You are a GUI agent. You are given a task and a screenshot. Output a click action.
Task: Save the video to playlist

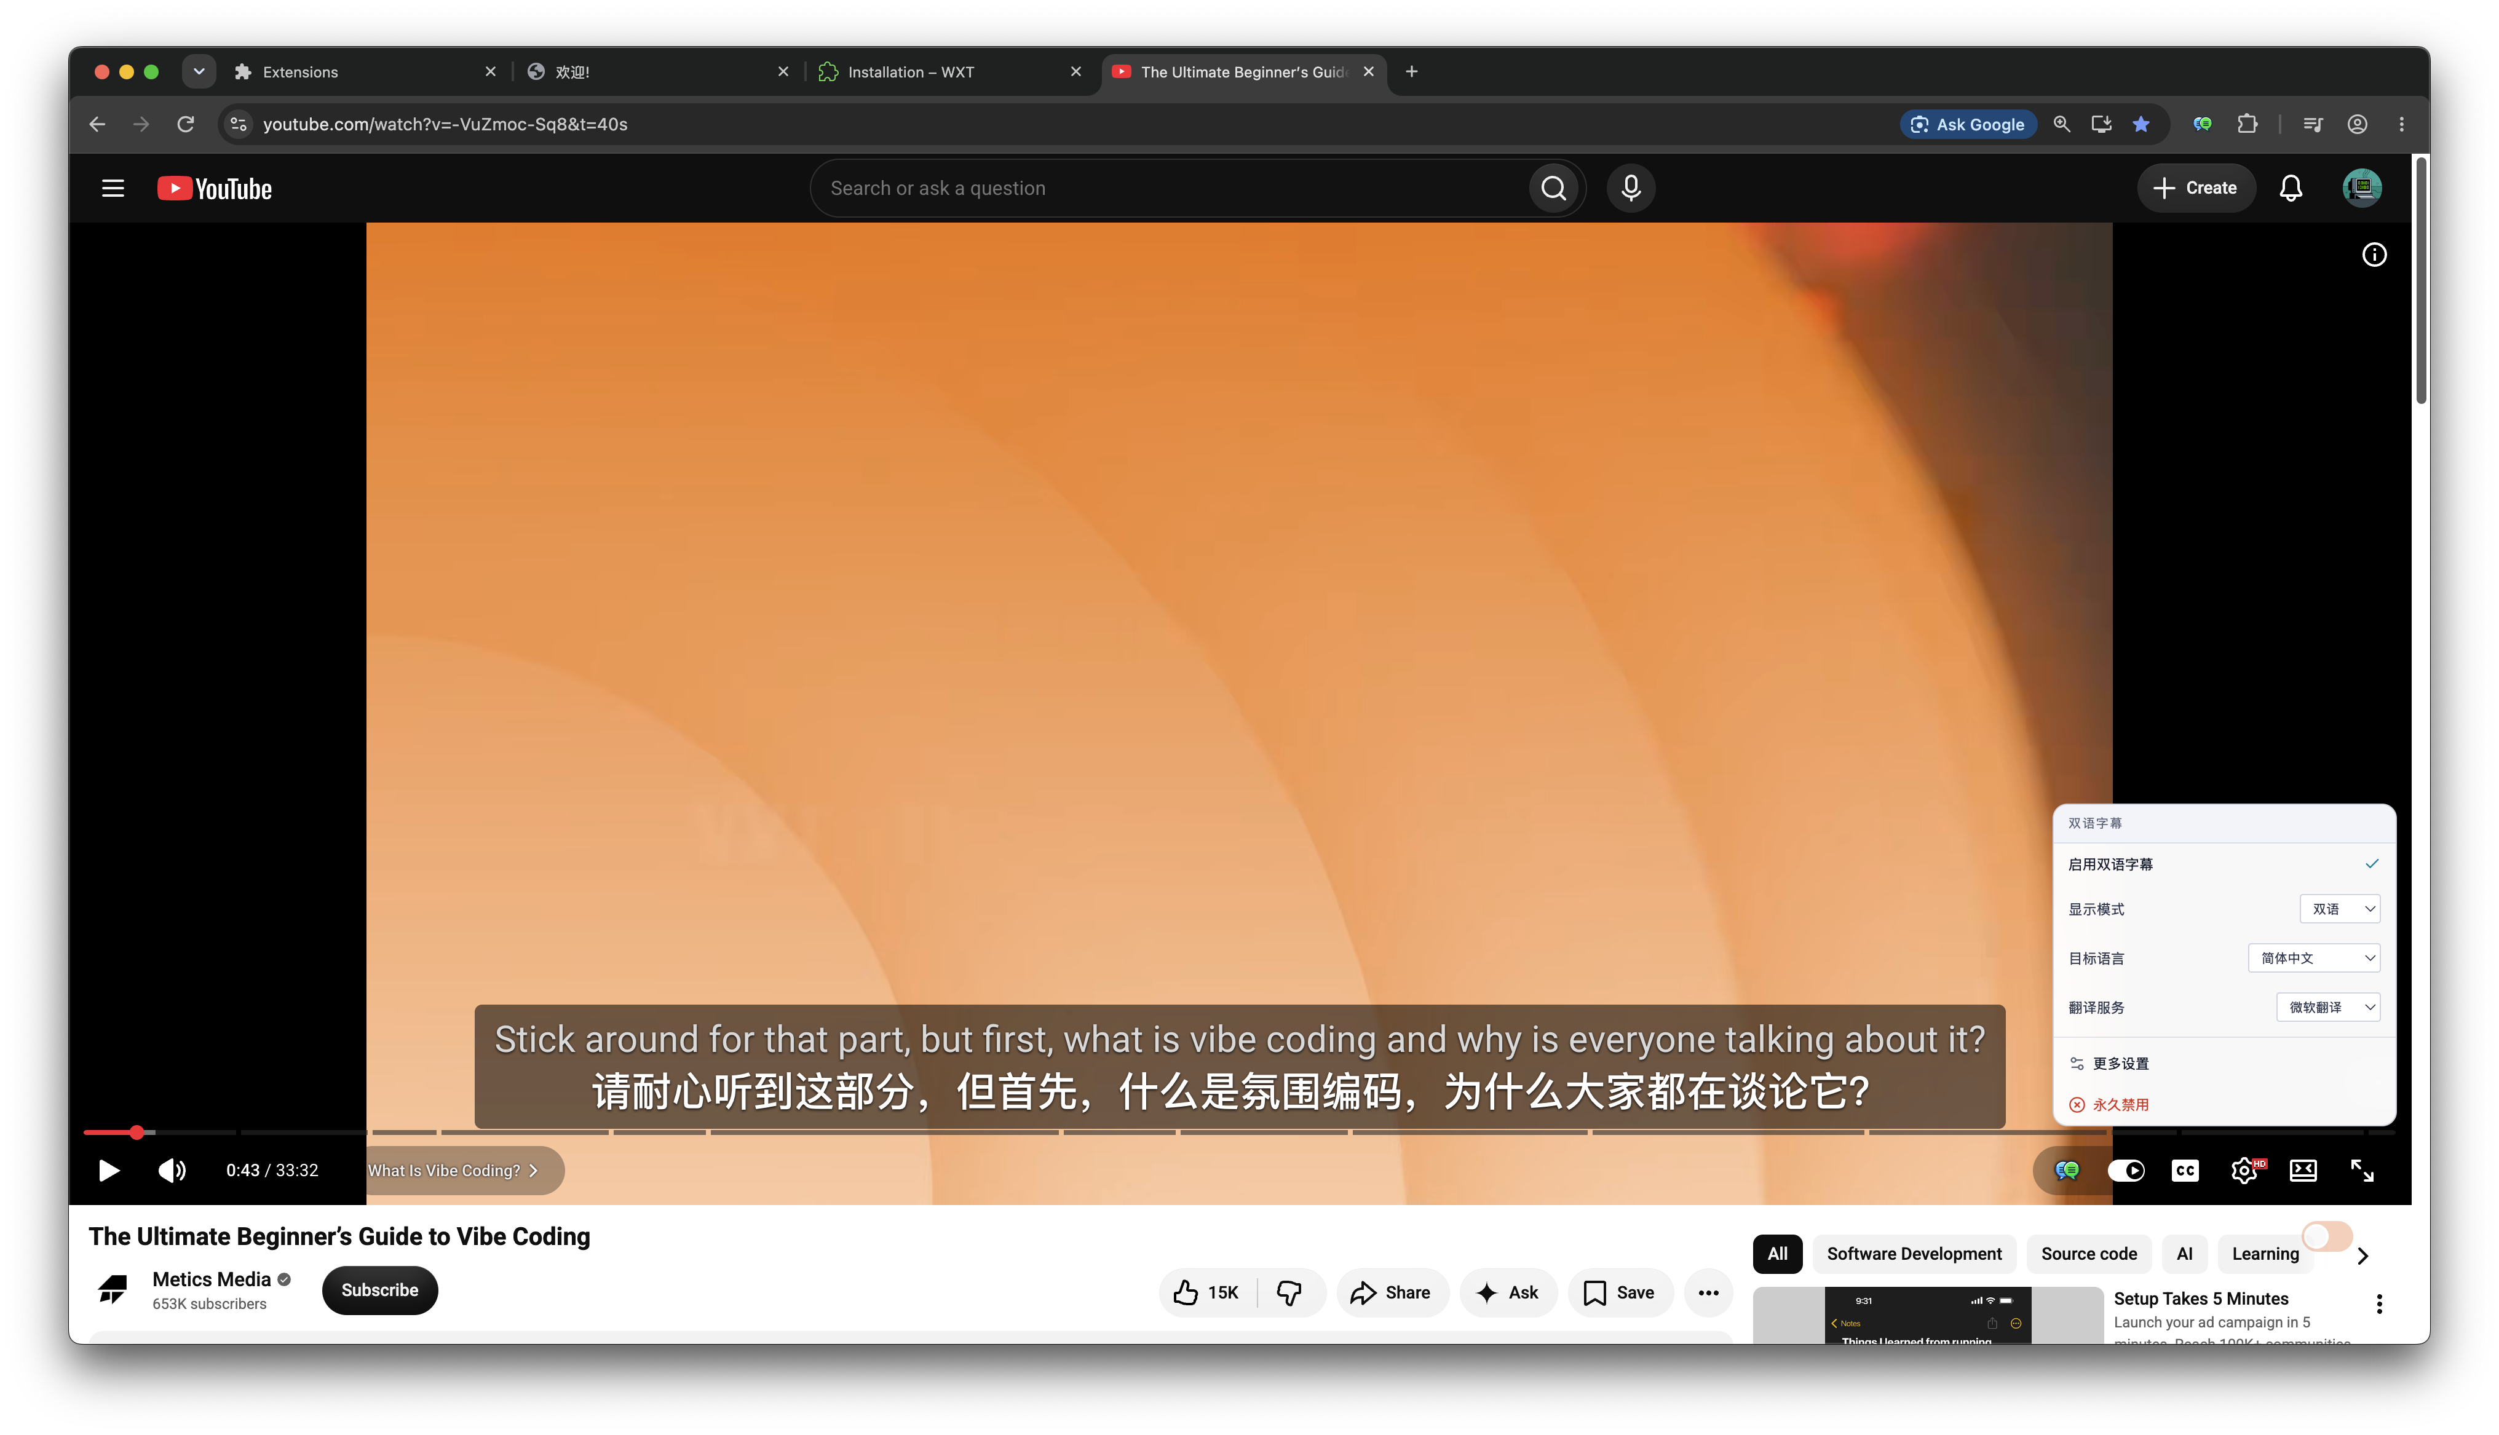pos(1620,1292)
